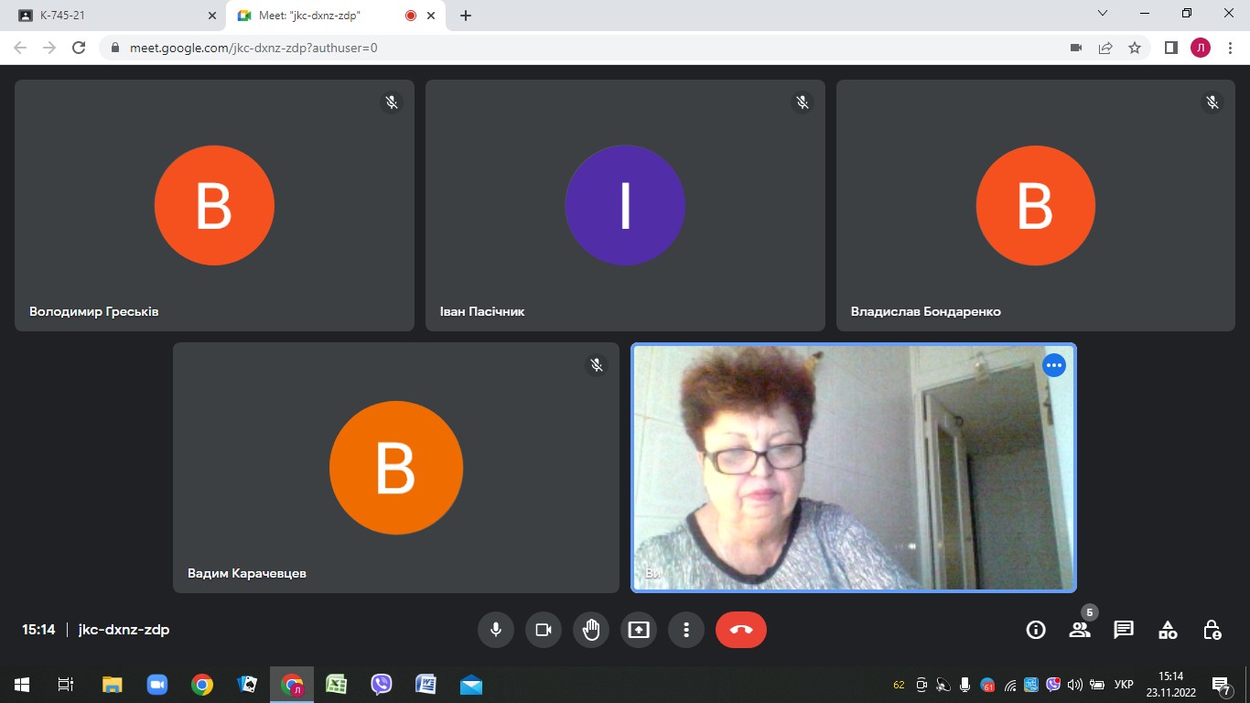Show the participants list panel

coord(1080,630)
